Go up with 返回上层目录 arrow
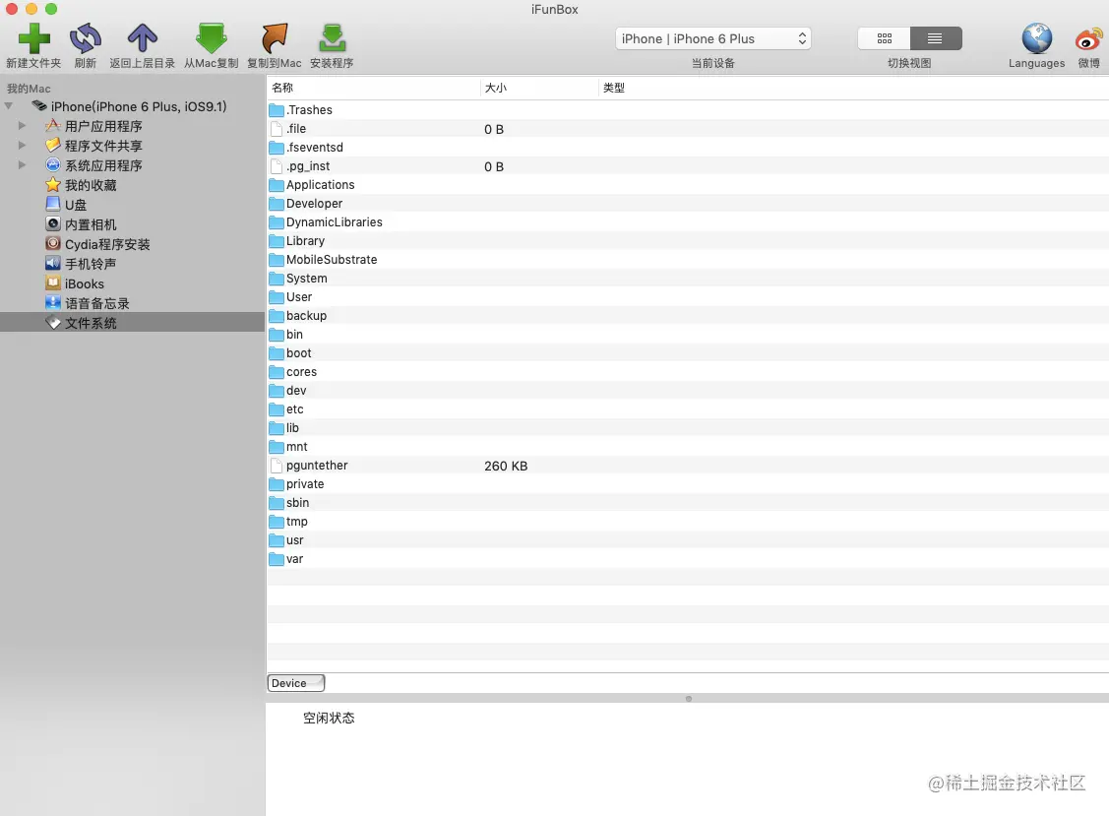The height and width of the screenshot is (816, 1109). tap(142, 38)
